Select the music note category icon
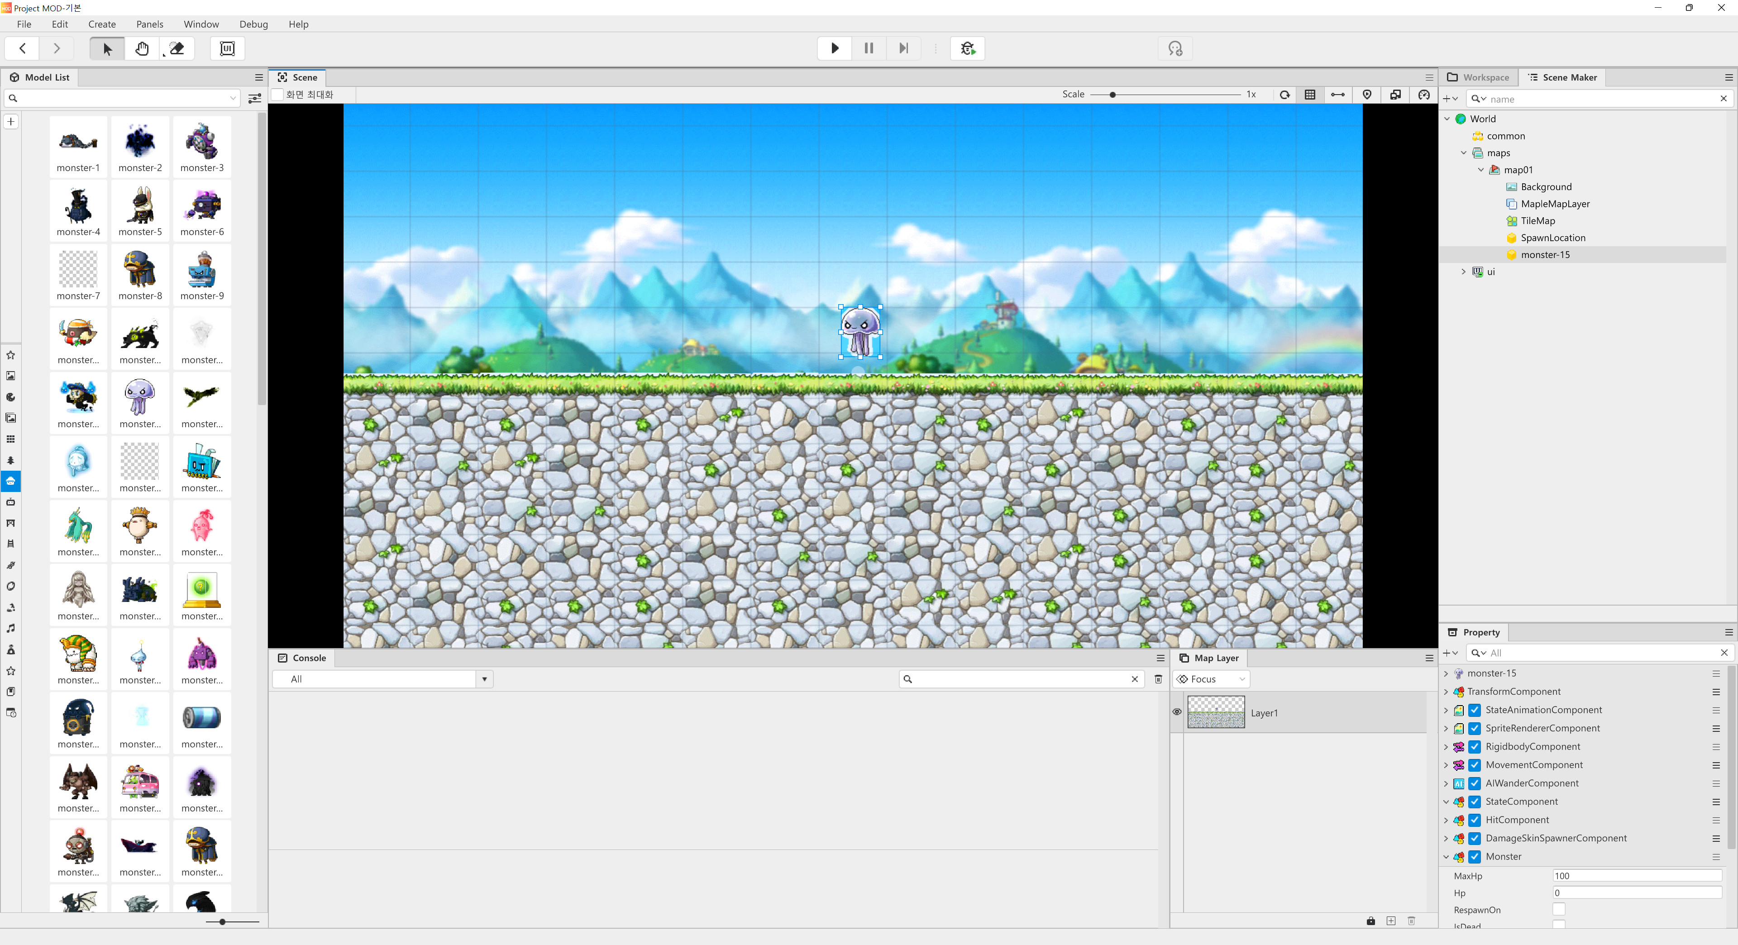This screenshot has width=1738, height=945. click(11, 628)
